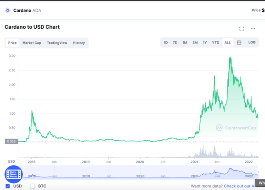
Task: Open fullscreen chart mode
Action: [x=242, y=29]
